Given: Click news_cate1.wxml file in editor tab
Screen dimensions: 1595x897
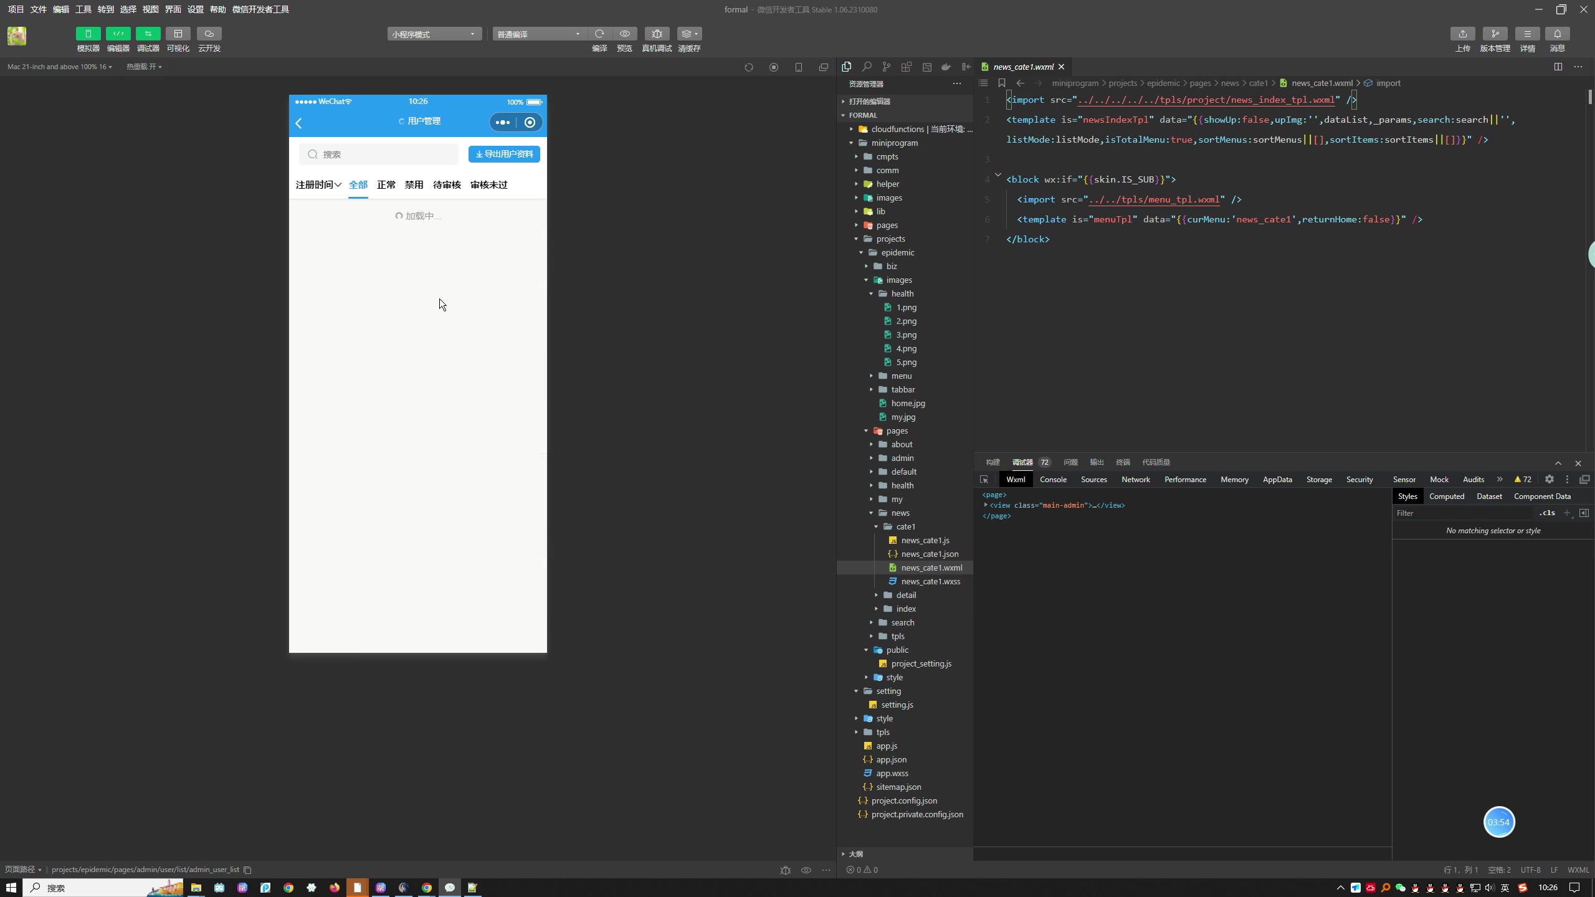Looking at the screenshot, I should point(1017,67).
